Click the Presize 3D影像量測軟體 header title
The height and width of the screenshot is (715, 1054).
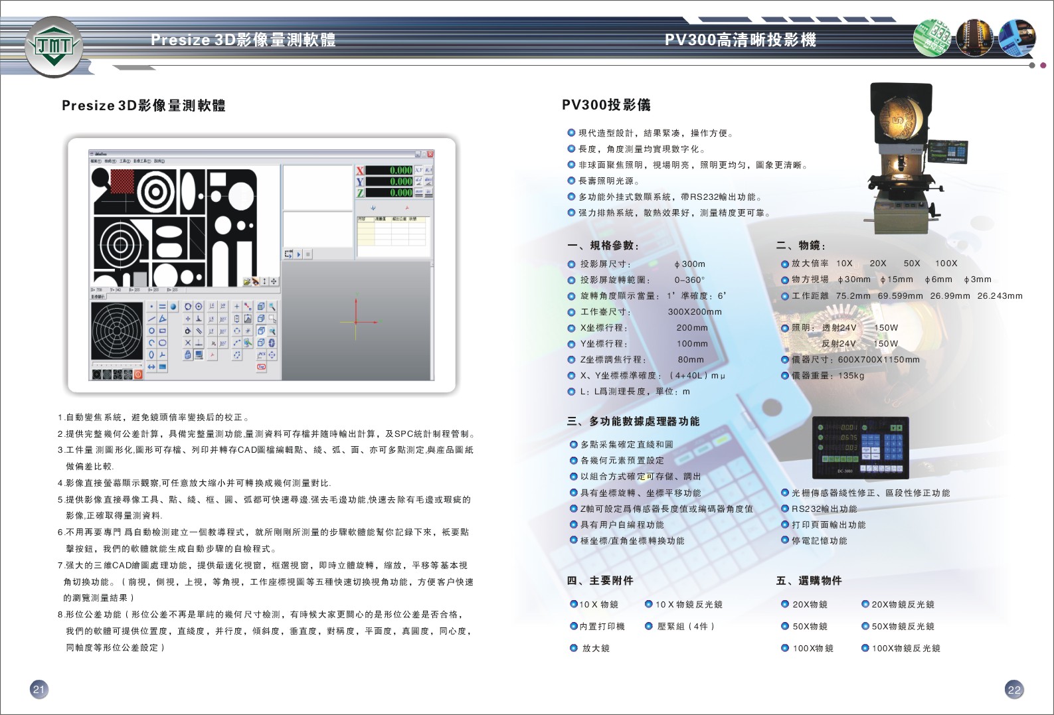(x=243, y=40)
